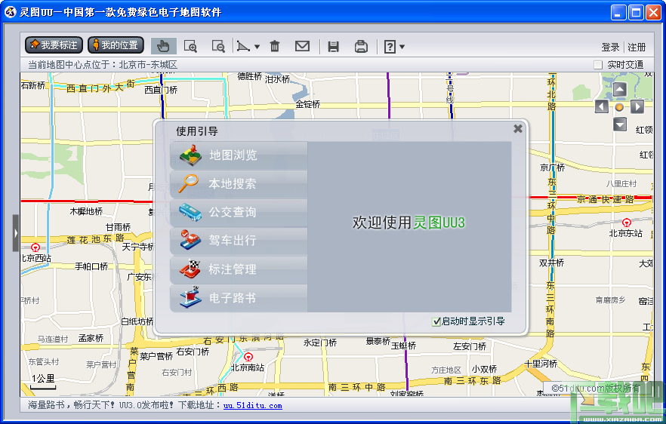Click the 左安门桥 map label
This screenshot has height=424, width=666.
[470, 347]
